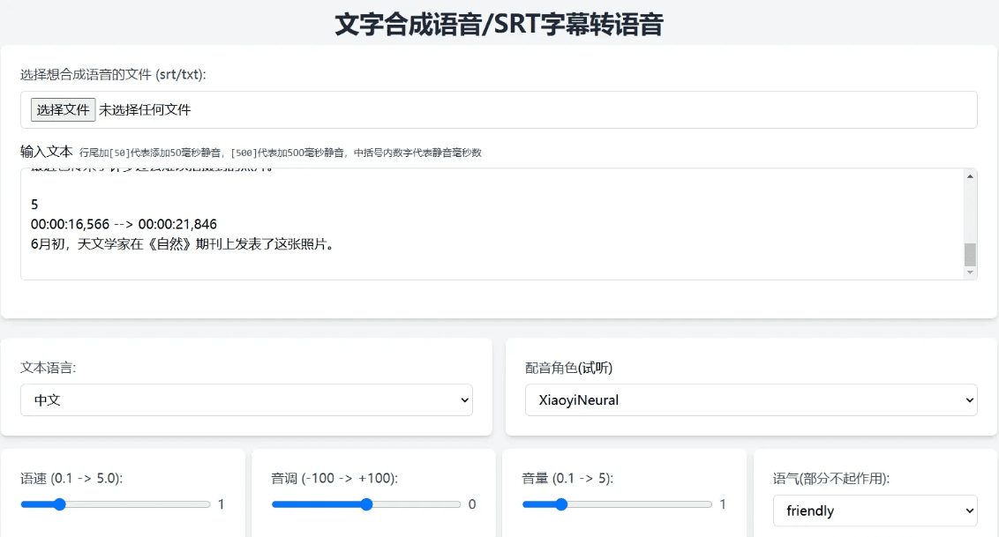Click the label 选择想合成语音的文件 (srt/txt):
Image resolution: width=999 pixels, height=537 pixels.
pyautogui.click(x=113, y=74)
